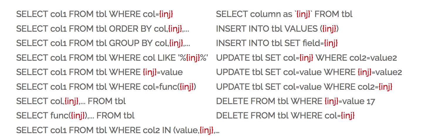Viewport: 424px width, 139px height.
Task: Click the WHERE col=func({inj}) query line
Action: (106, 87)
